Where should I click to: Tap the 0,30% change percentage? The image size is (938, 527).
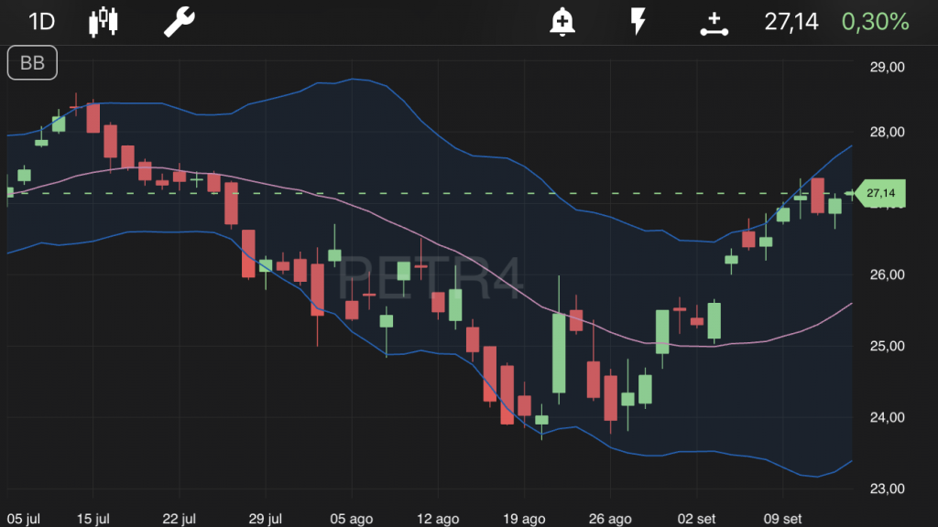(875, 22)
